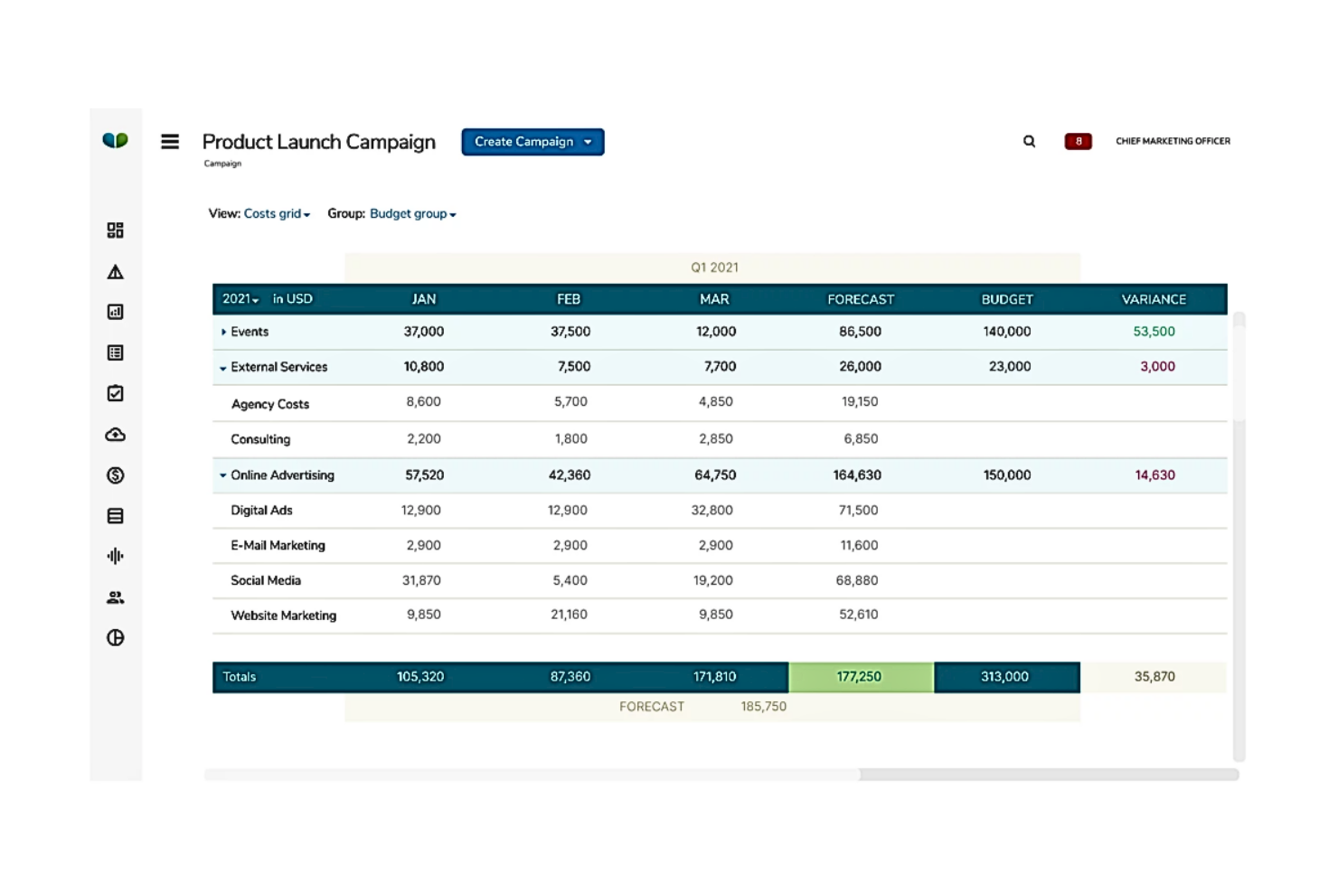Open the alerts warning triangle in sidebar

tap(115, 271)
